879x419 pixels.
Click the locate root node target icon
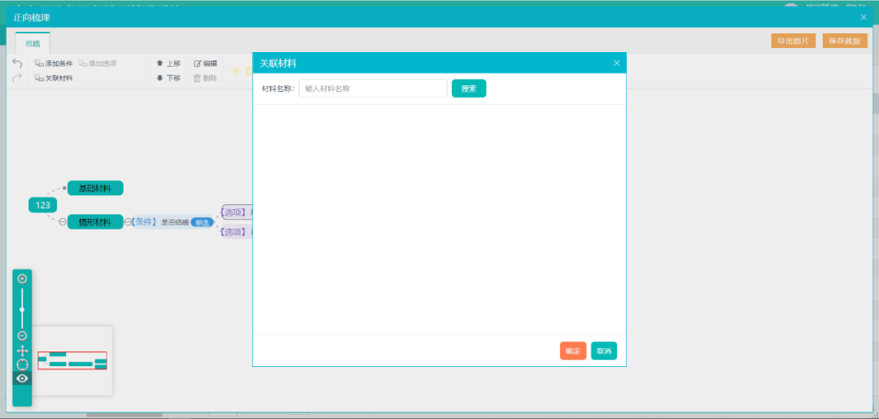(x=22, y=364)
